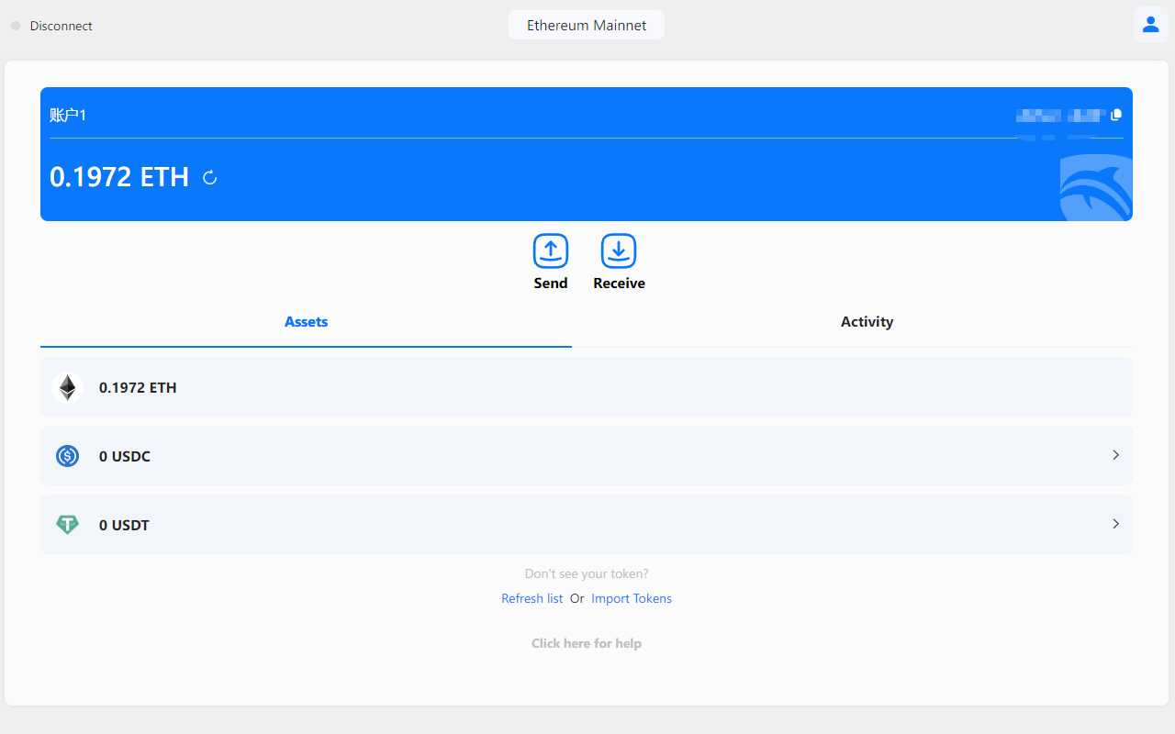Select the USDT token icon
The height and width of the screenshot is (734, 1175).
pyautogui.click(x=67, y=524)
